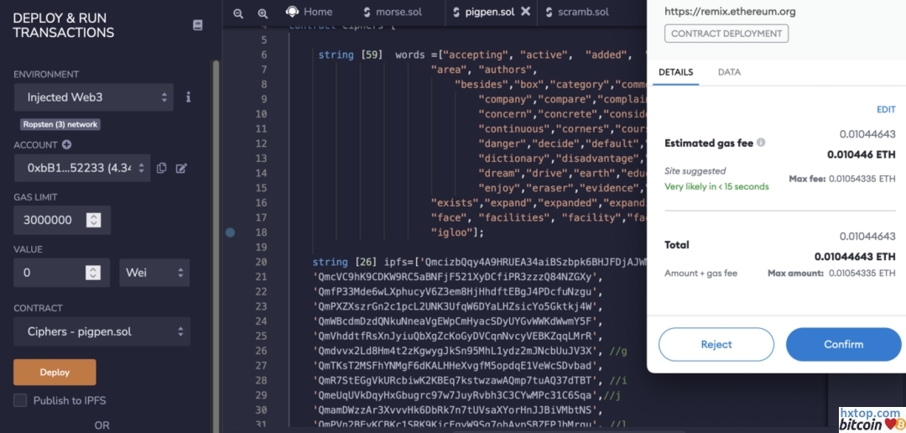Click the environment info icon

pyautogui.click(x=188, y=97)
